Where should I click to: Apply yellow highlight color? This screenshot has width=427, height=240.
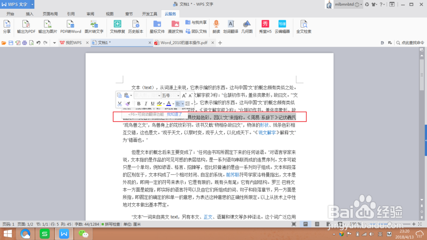click(x=159, y=103)
